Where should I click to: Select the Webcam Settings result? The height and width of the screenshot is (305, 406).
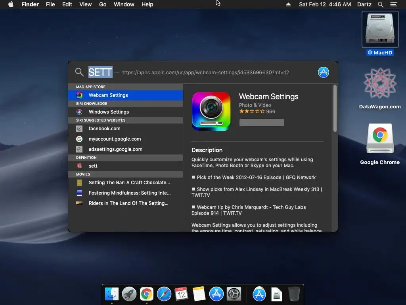(x=126, y=95)
